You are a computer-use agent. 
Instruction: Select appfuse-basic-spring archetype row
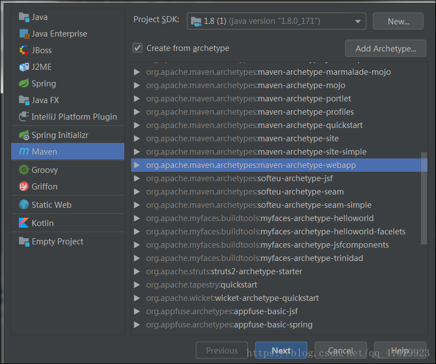coord(279,325)
